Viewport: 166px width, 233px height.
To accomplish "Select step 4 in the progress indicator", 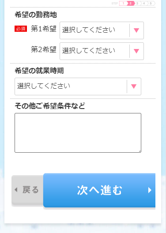I will 144,3.
